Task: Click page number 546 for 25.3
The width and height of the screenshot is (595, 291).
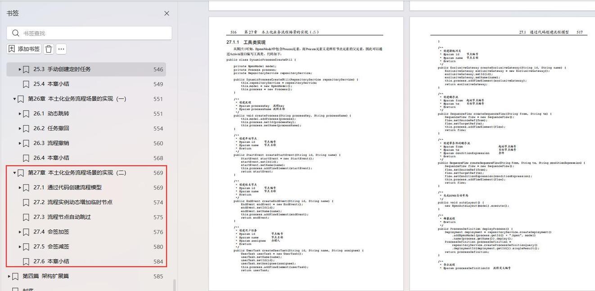Action: pyautogui.click(x=158, y=69)
